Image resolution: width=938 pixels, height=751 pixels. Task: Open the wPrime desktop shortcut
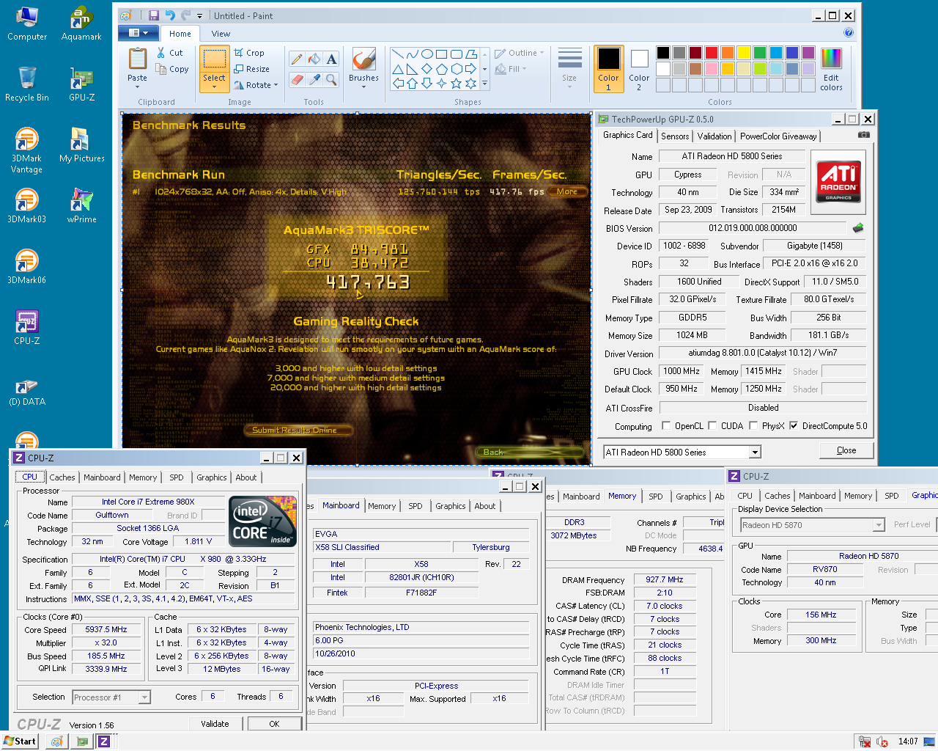click(x=81, y=205)
